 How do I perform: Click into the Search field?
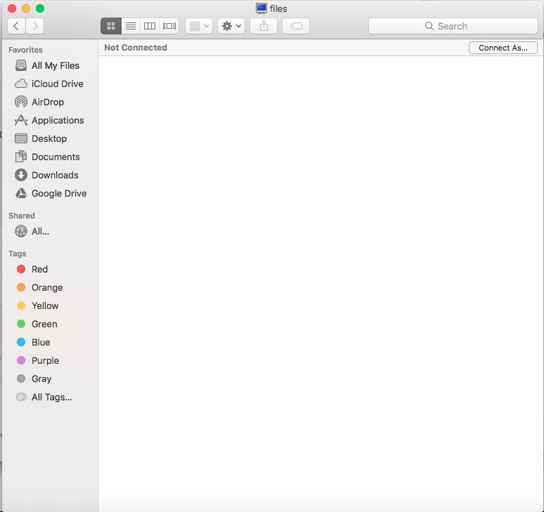click(453, 26)
